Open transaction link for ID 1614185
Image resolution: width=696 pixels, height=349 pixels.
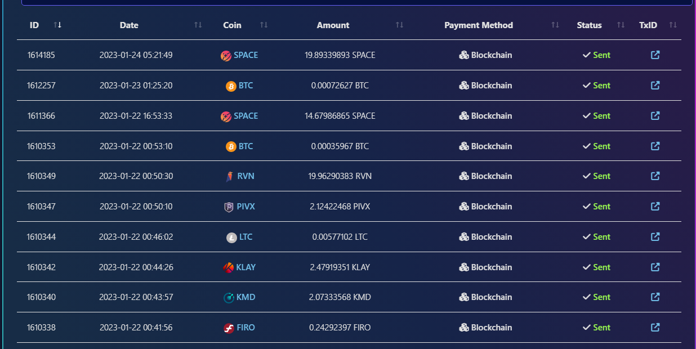[655, 55]
